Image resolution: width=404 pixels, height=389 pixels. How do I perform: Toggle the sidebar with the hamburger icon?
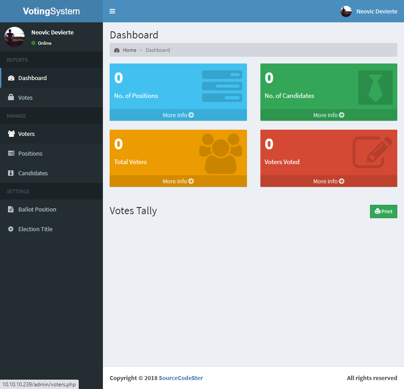pyautogui.click(x=112, y=11)
